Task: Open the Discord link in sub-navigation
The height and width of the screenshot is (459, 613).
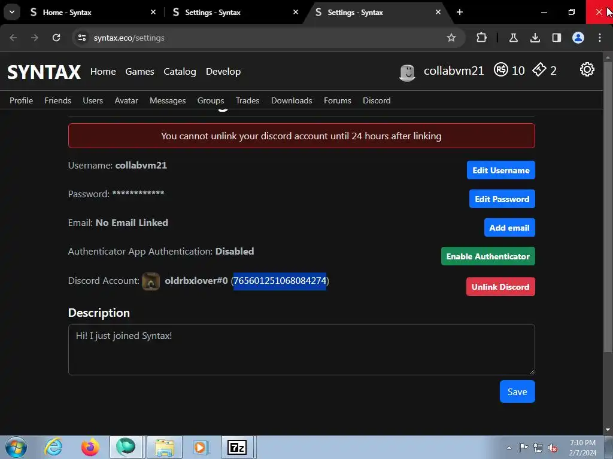Action: click(377, 100)
